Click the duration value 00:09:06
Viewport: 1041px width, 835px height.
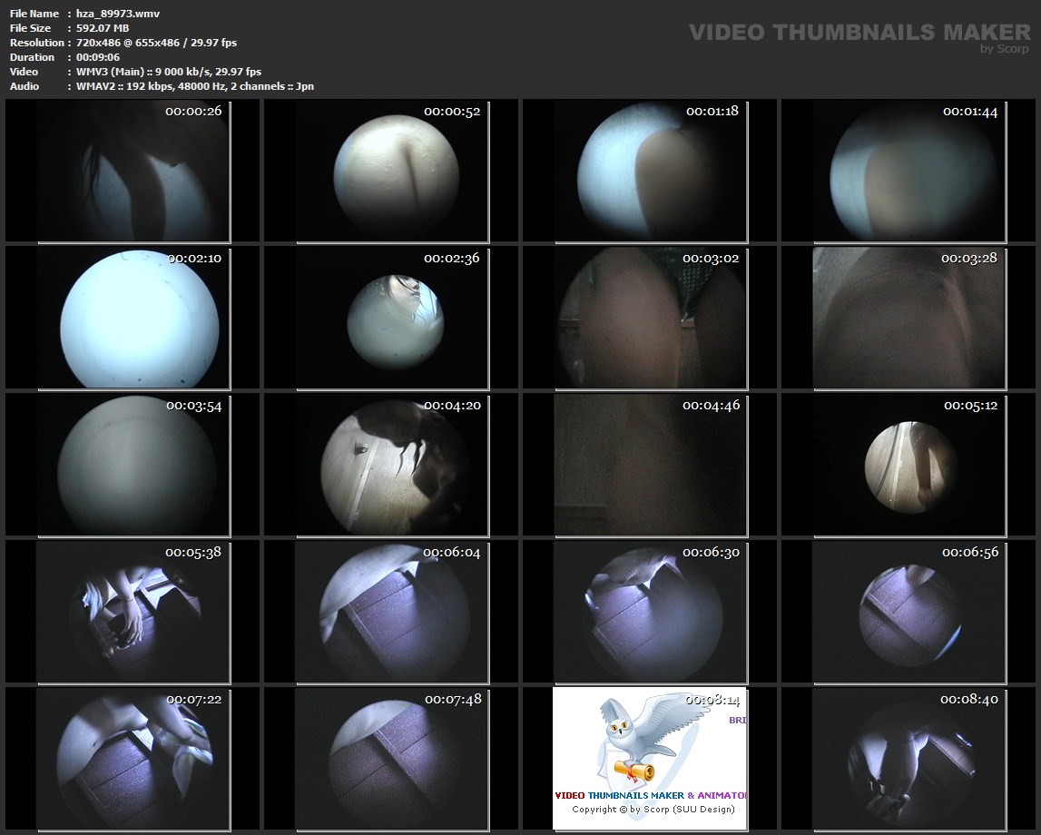98,57
